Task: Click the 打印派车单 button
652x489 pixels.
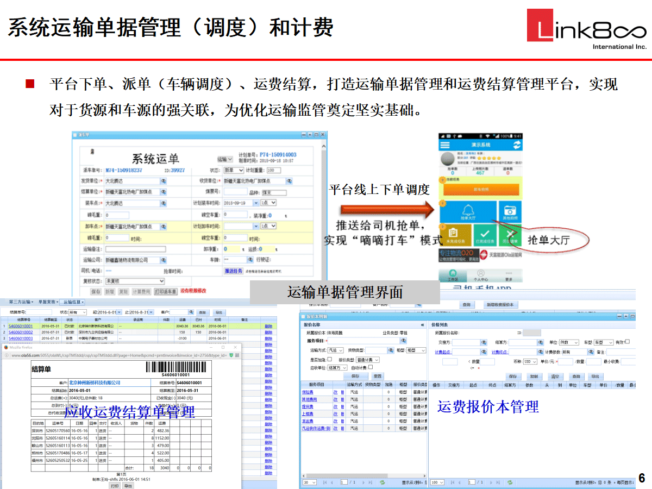Action: pyautogui.click(x=166, y=292)
